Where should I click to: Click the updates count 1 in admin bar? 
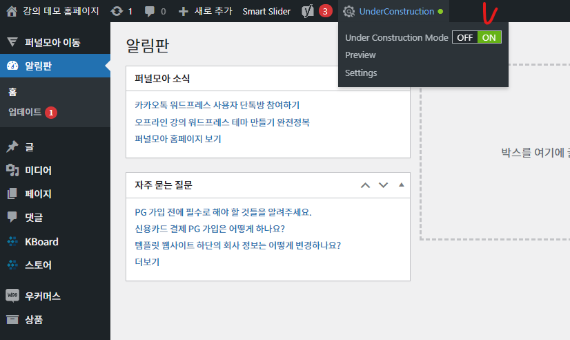click(x=130, y=12)
